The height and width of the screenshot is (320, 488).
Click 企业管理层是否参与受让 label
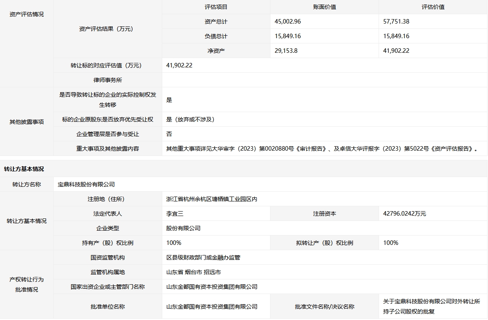pos(108,134)
